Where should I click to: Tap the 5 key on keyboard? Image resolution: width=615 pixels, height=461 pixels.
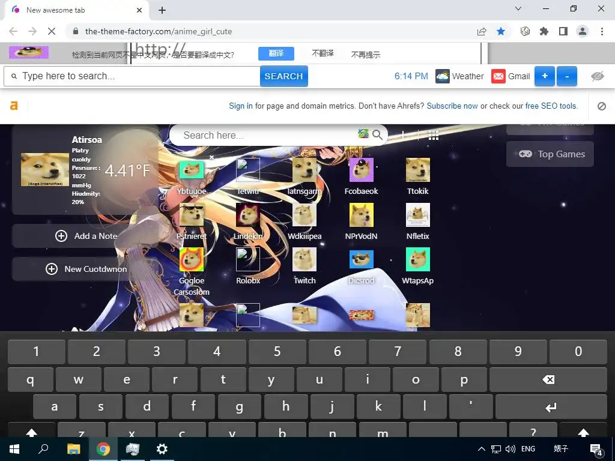click(277, 352)
